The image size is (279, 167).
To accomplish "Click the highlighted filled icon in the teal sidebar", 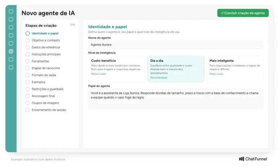I will pos(11,51).
